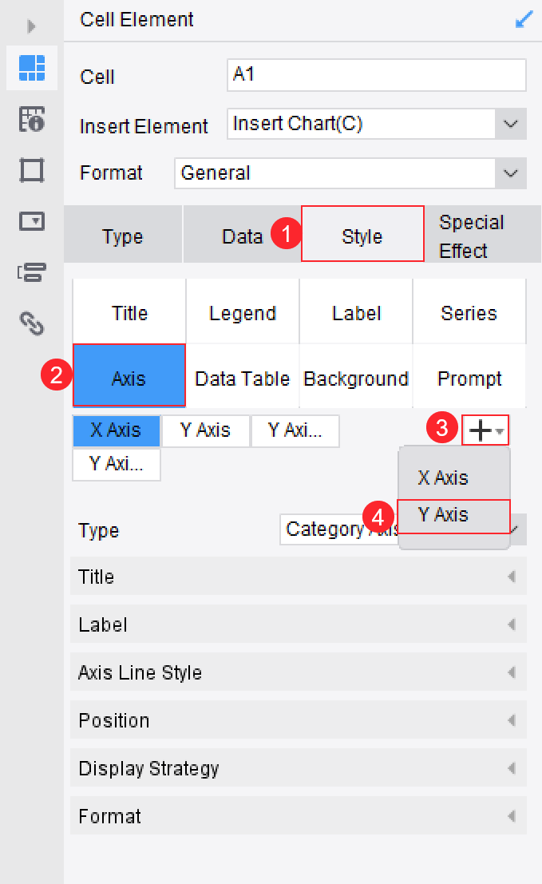542x884 pixels.
Task: Choose X Axis from popup menu
Action: pyautogui.click(x=453, y=478)
